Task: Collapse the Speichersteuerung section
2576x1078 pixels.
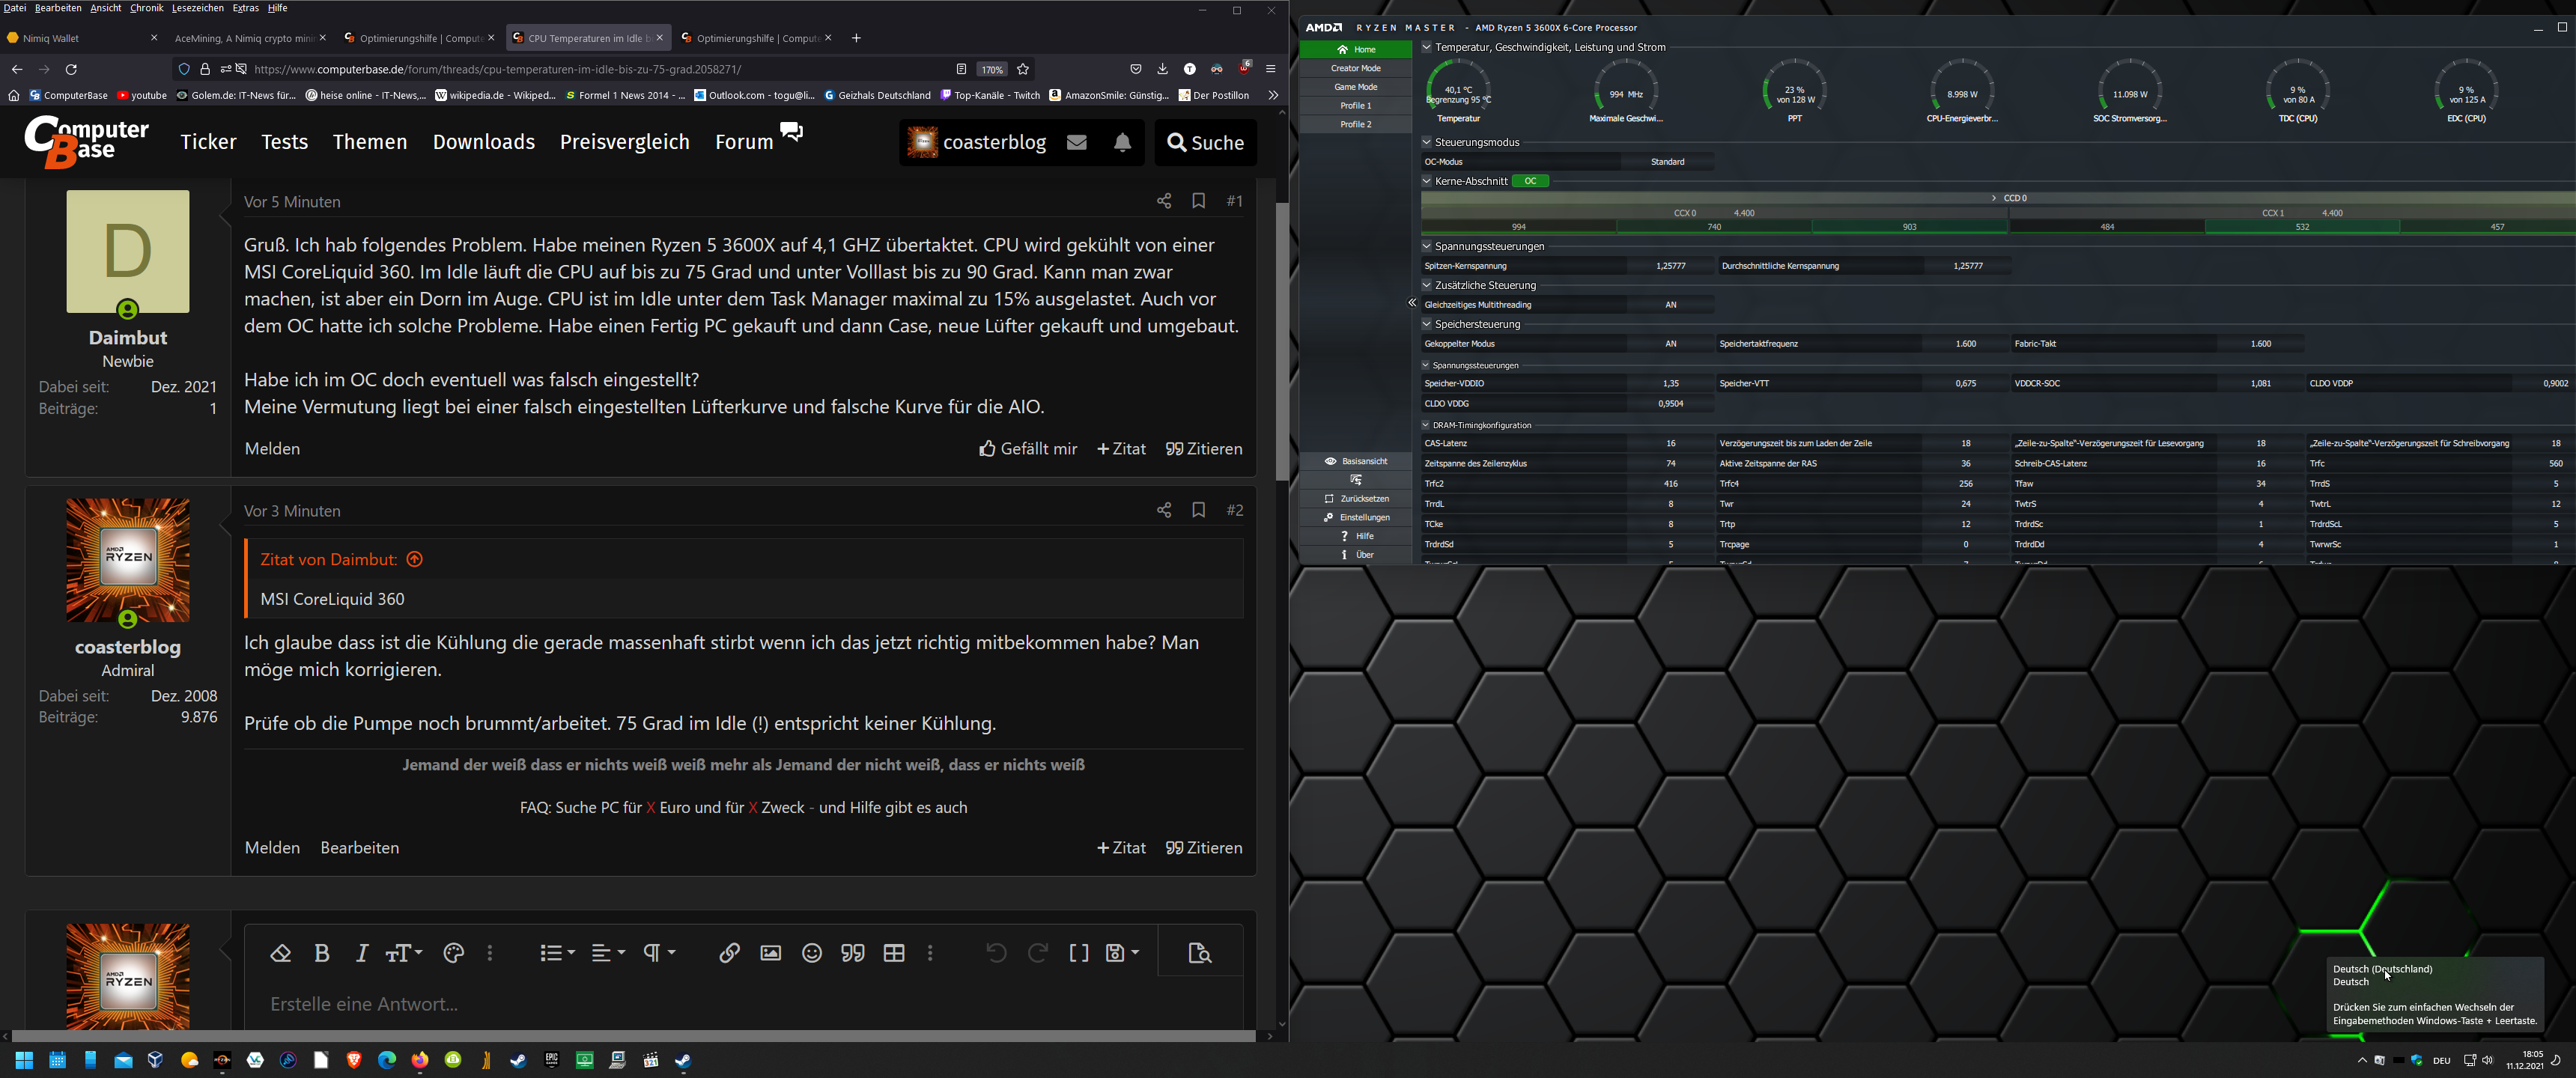Action: [1427, 324]
